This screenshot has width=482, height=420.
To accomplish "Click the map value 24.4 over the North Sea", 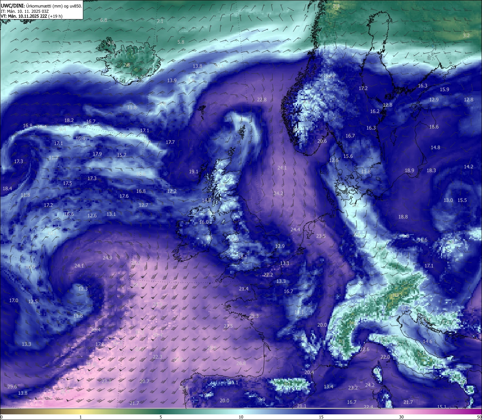I will click(295, 230).
